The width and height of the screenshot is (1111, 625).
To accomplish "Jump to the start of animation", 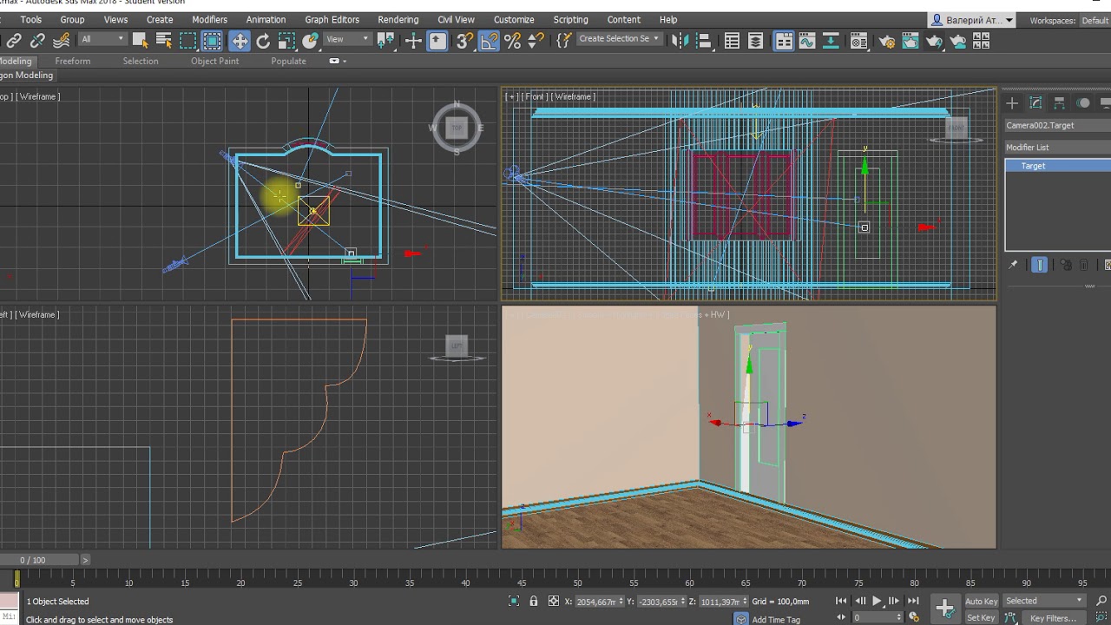I will point(840,601).
